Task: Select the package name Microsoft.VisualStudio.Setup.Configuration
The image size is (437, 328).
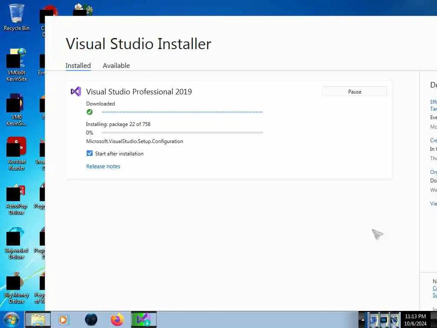Action: click(x=134, y=141)
